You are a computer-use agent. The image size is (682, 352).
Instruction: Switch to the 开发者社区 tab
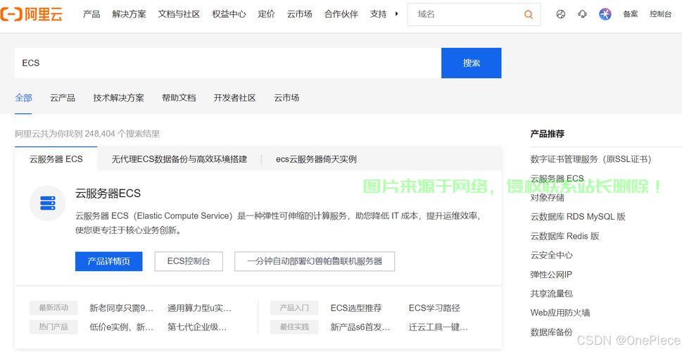click(234, 98)
